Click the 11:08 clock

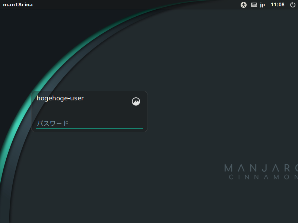click(278, 4)
